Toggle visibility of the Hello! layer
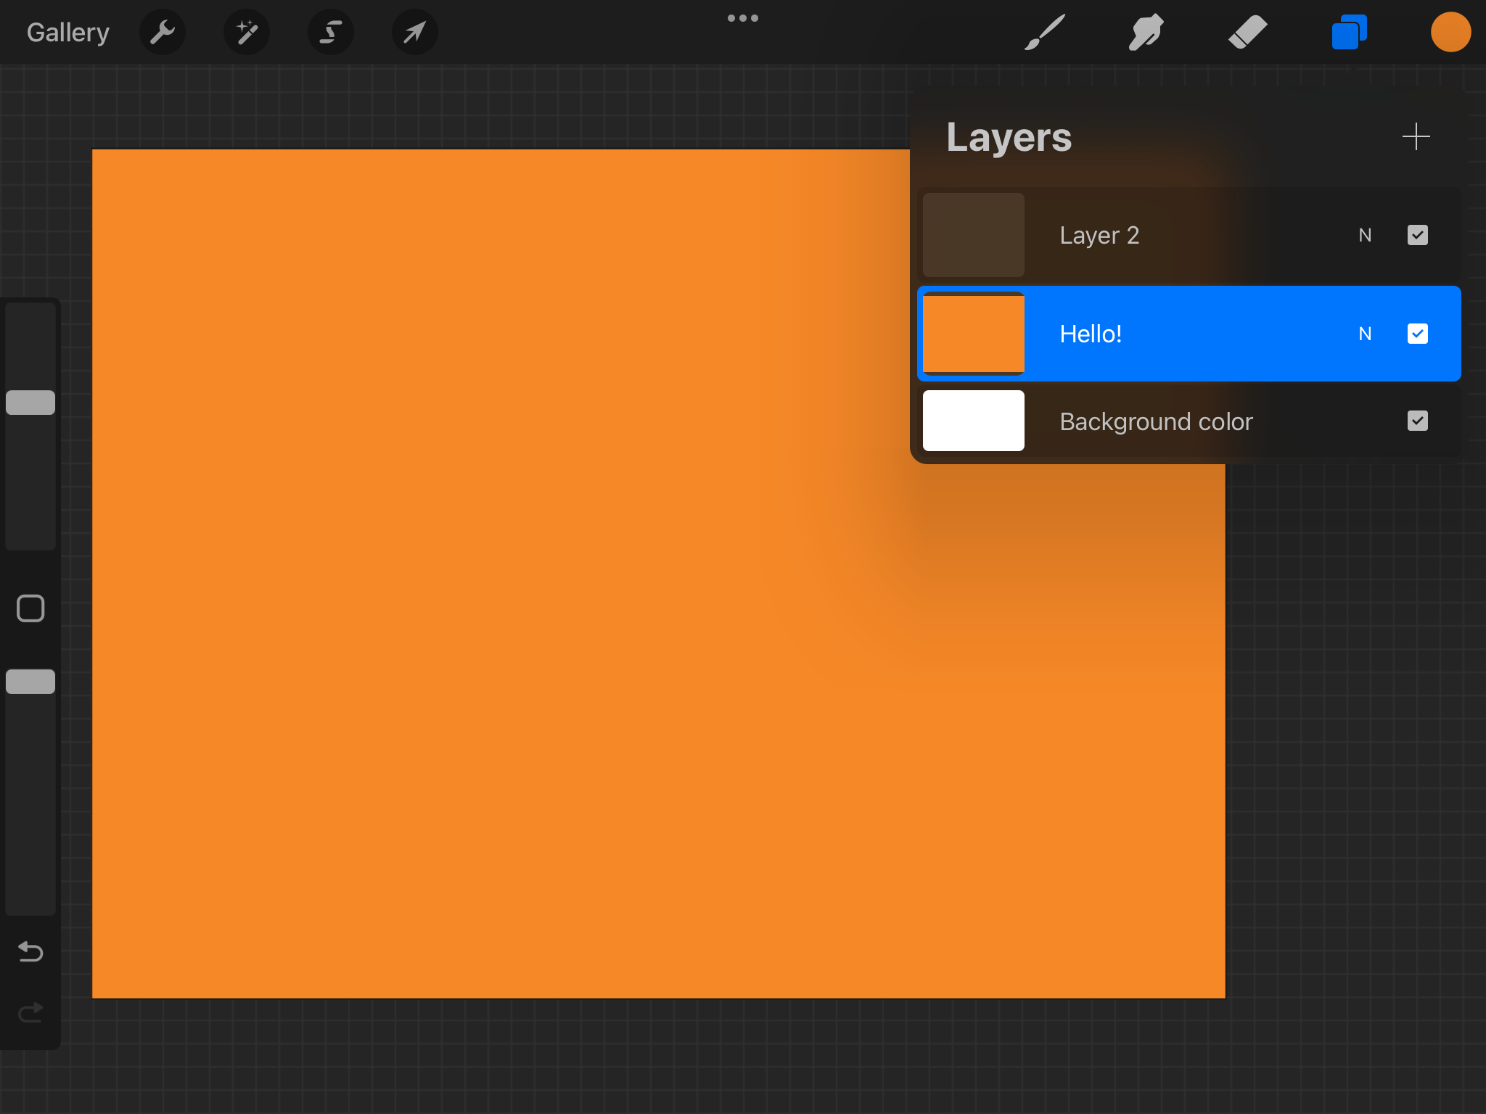The width and height of the screenshot is (1486, 1114). click(1417, 334)
